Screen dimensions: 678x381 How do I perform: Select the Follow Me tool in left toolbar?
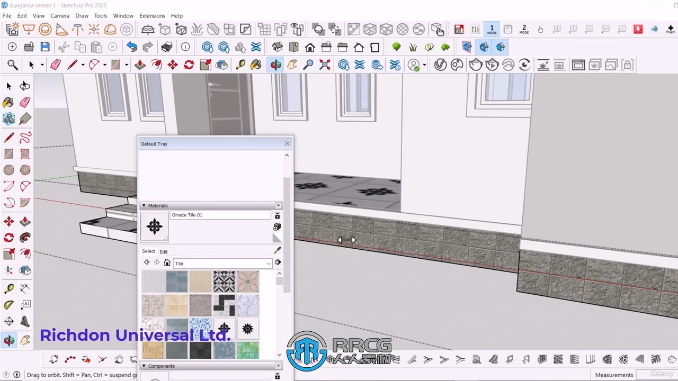pyautogui.click(x=25, y=238)
